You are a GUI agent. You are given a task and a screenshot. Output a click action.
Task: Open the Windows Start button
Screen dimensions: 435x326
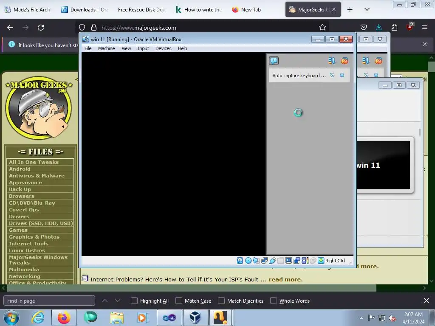pyautogui.click(x=11, y=318)
